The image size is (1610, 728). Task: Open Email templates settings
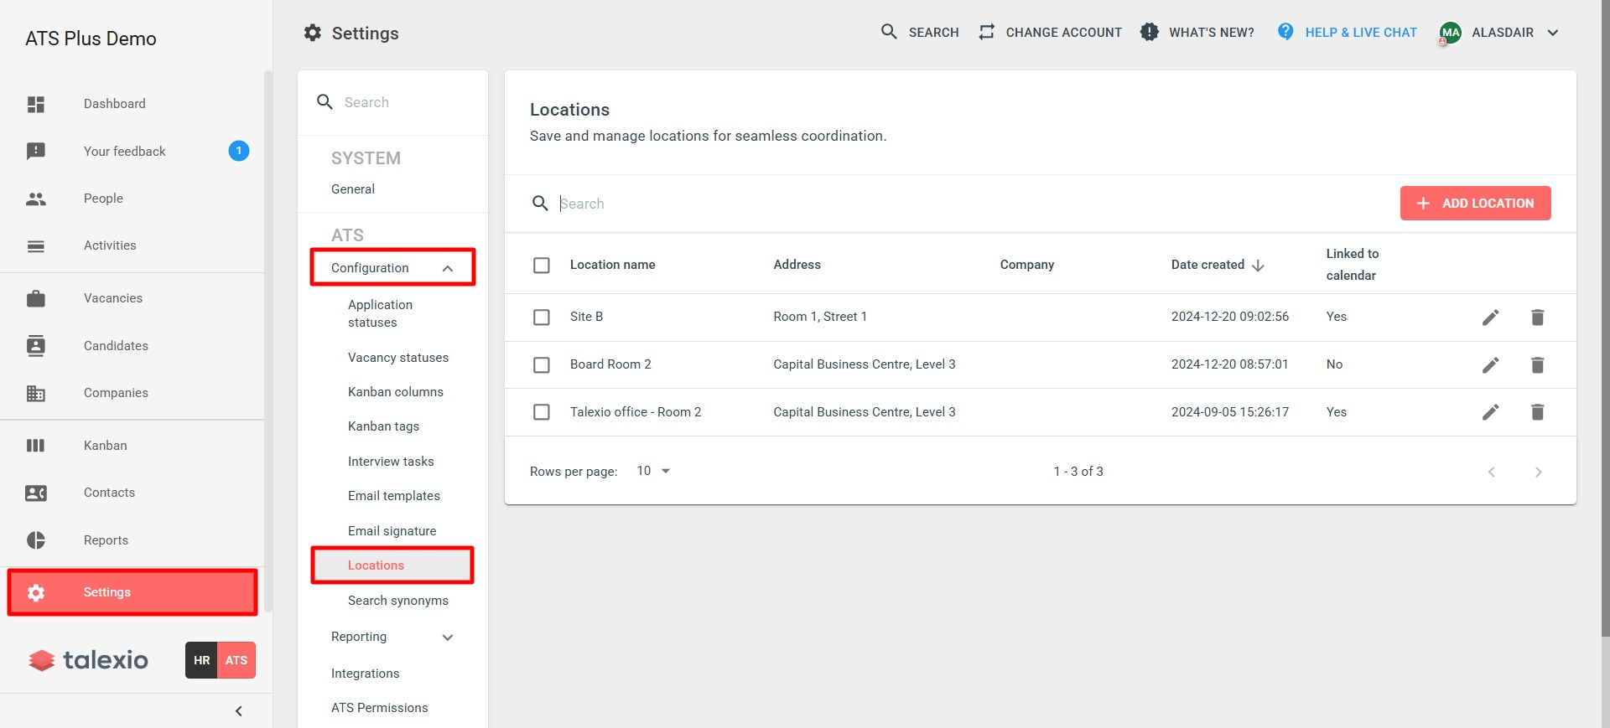point(393,496)
